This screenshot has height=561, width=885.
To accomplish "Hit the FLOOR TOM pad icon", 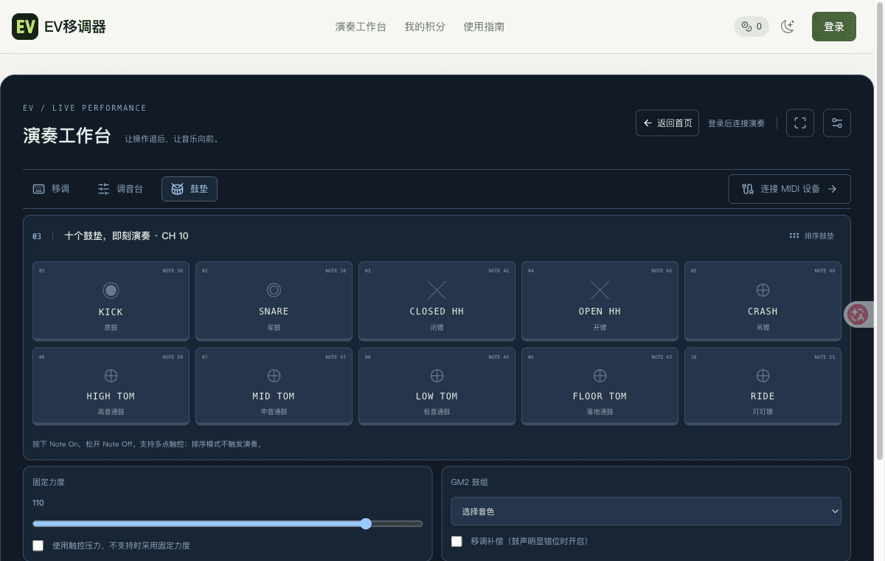I will click(600, 376).
